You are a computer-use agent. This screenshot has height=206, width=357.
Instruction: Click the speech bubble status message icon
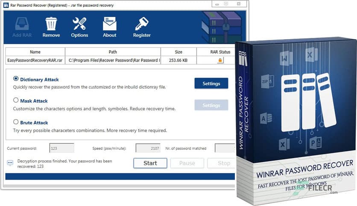[x=10, y=163]
